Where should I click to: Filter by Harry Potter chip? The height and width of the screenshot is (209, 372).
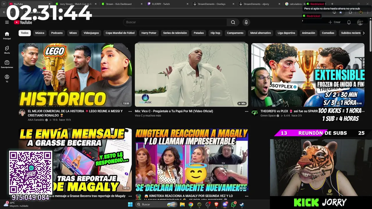click(x=149, y=33)
